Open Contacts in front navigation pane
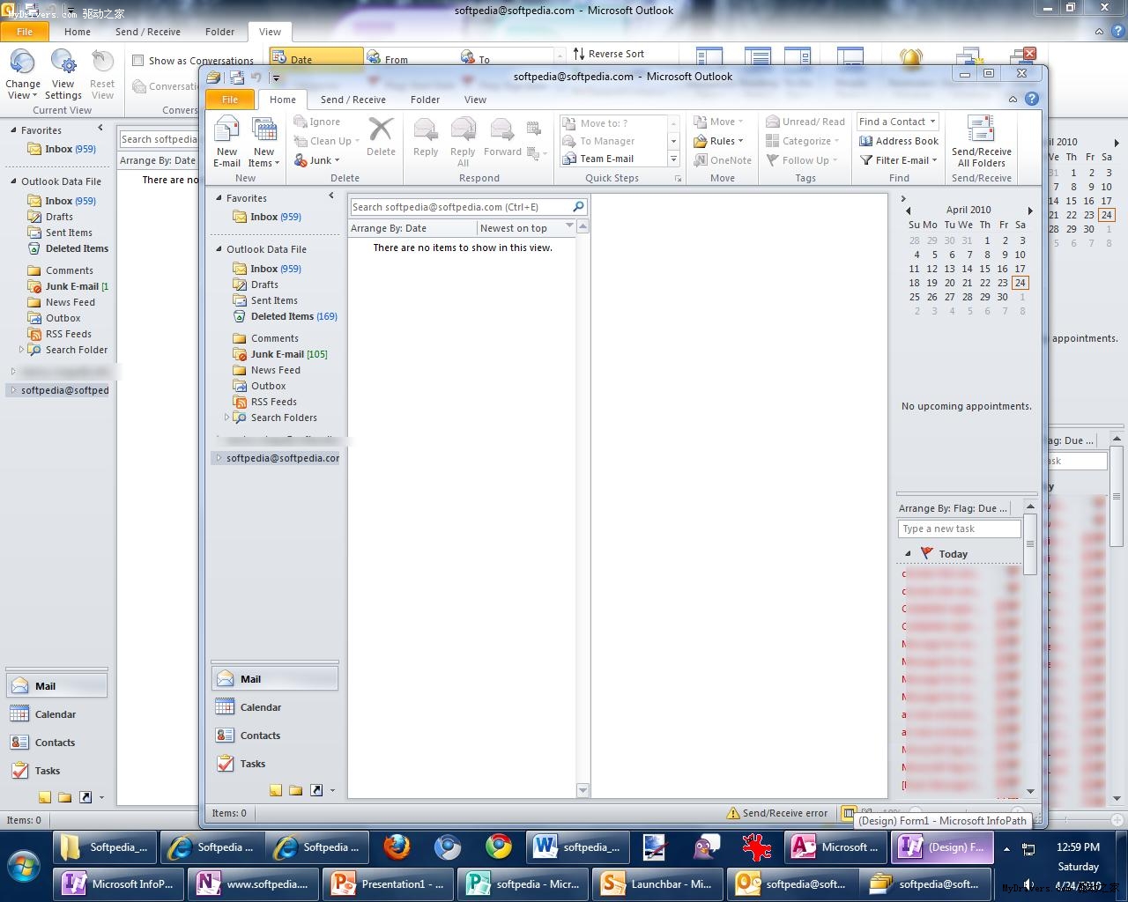The height and width of the screenshot is (902, 1128). (260, 736)
